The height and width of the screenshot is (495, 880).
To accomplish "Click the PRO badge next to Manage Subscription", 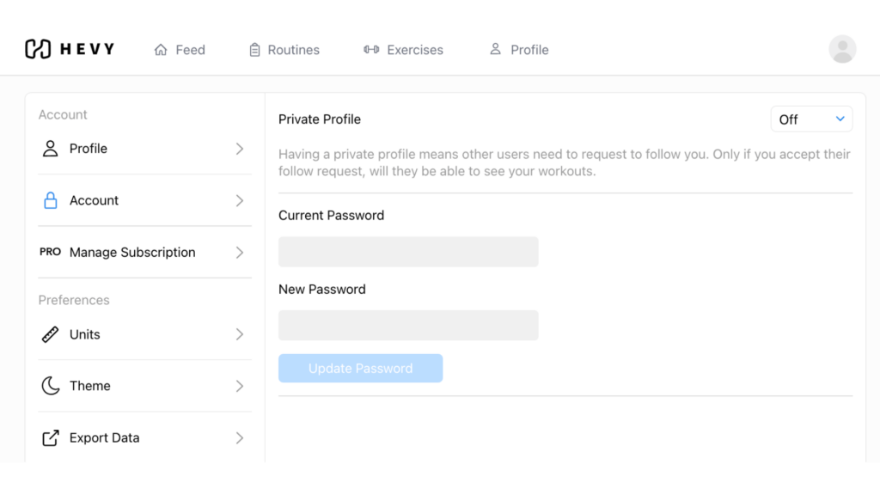I will (x=50, y=252).
